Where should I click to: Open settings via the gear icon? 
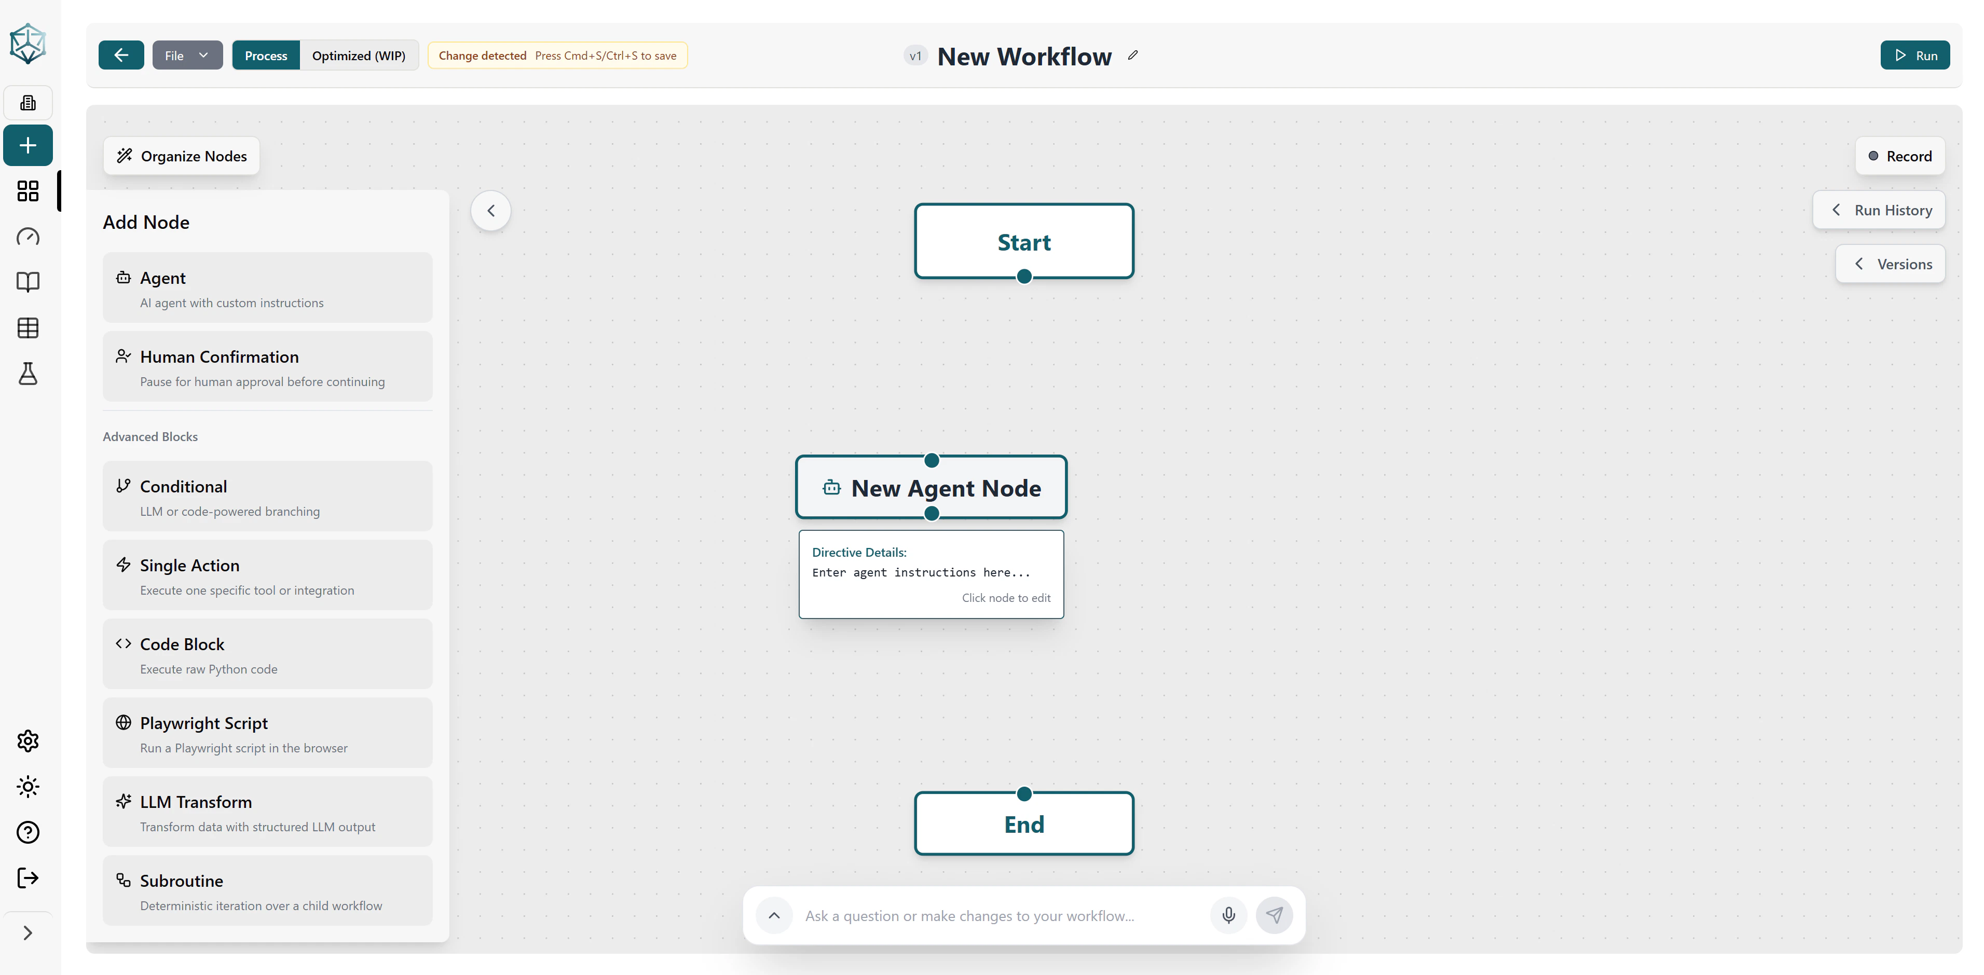28,741
